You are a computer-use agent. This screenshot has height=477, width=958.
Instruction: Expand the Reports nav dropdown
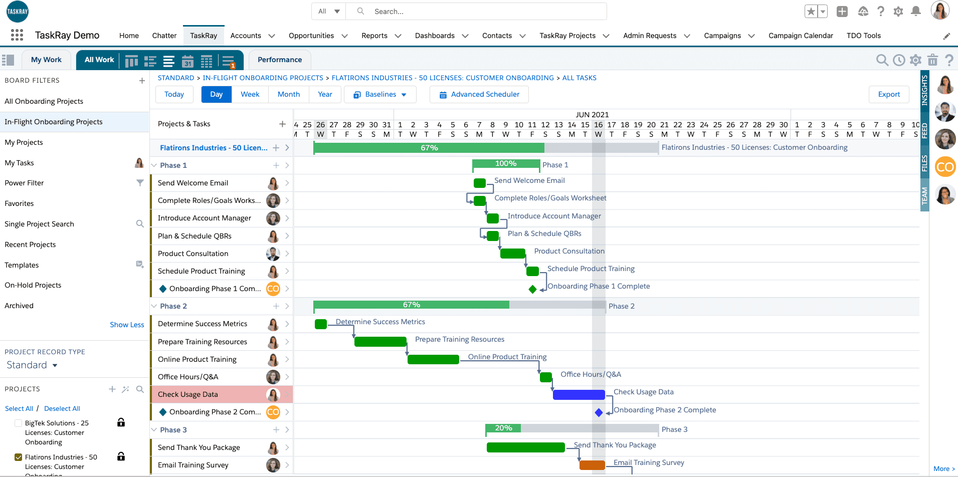click(398, 36)
